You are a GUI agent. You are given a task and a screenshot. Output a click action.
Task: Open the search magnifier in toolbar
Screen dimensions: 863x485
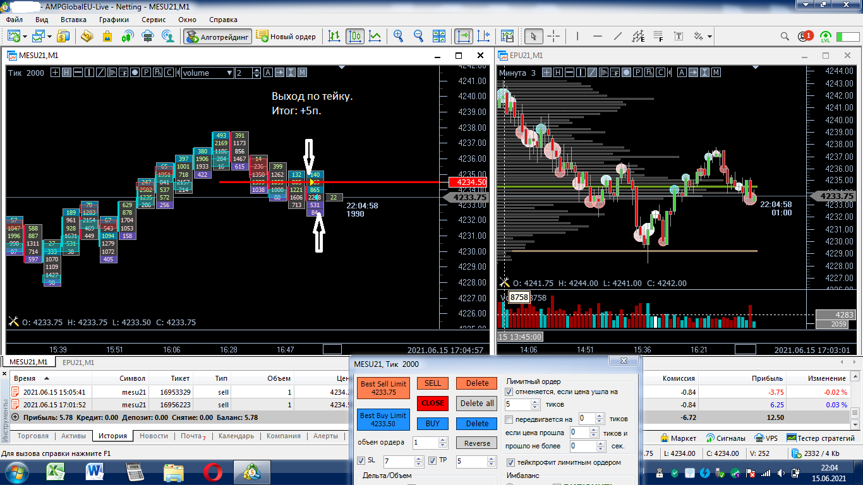click(x=785, y=36)
